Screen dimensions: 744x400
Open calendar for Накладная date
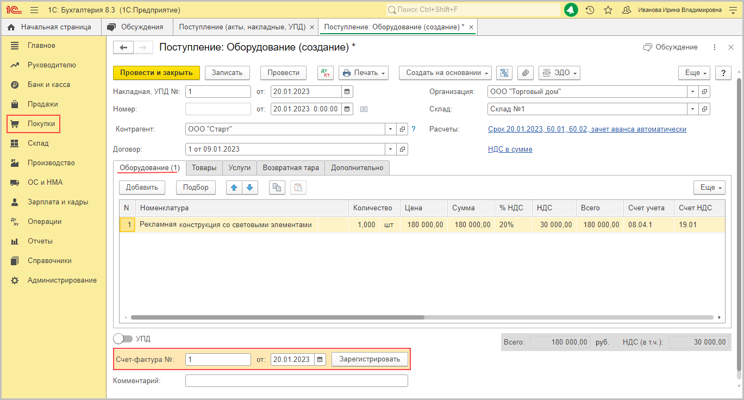347,92
